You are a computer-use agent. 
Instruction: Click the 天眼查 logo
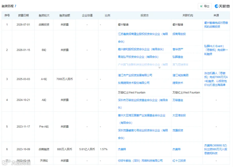pyautogui.click(x=222, y=6)
